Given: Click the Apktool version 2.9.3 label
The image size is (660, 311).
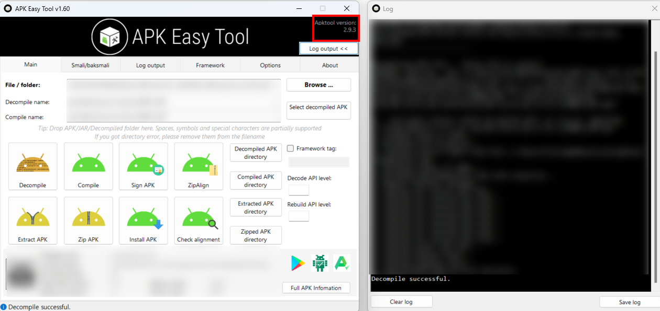Looking at the screenshot, I should (x=335, y=26).
